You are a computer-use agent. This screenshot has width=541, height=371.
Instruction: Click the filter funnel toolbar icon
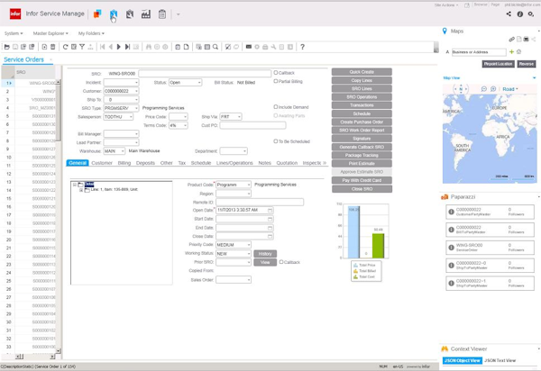point(82,47)
